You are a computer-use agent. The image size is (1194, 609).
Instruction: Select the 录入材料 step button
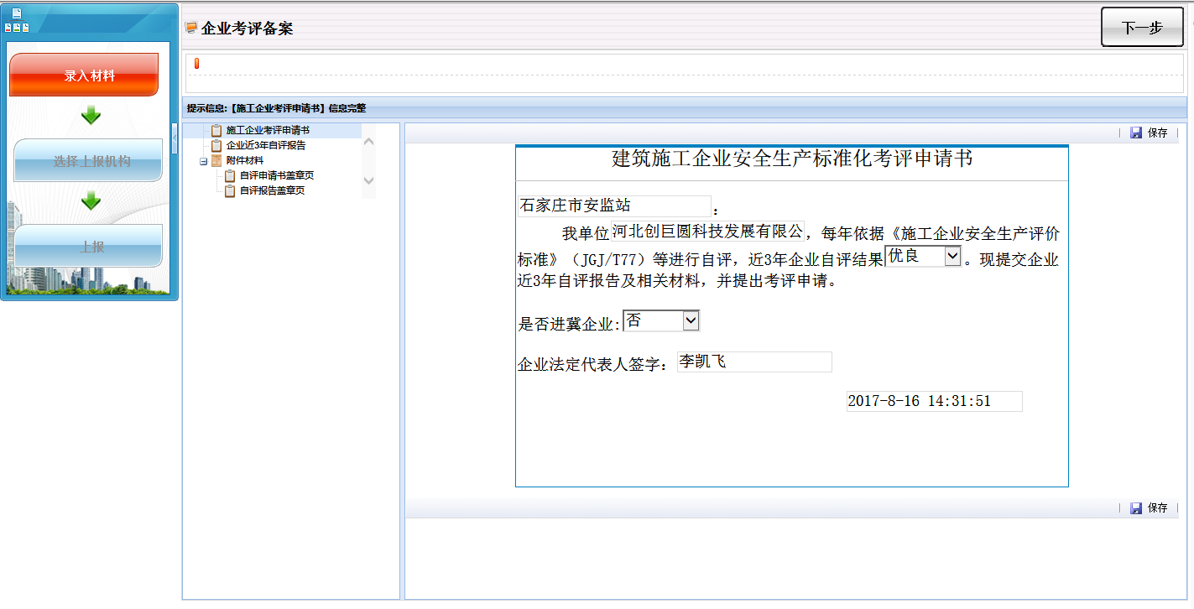(84, 75)
